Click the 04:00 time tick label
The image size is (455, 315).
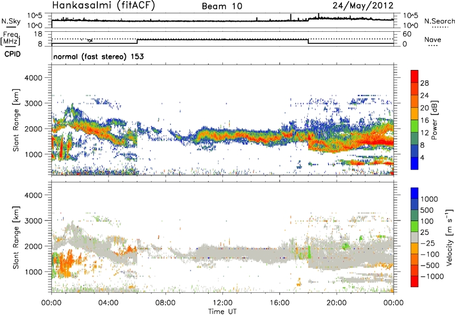109,303
